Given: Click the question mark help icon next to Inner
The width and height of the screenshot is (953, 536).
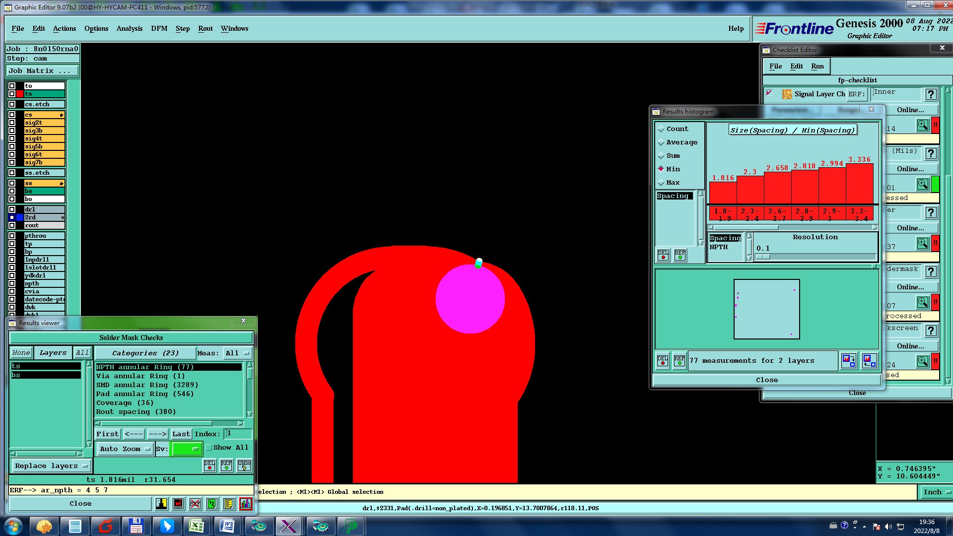Looking at the screenshot, I should click(x=931, y=94).
